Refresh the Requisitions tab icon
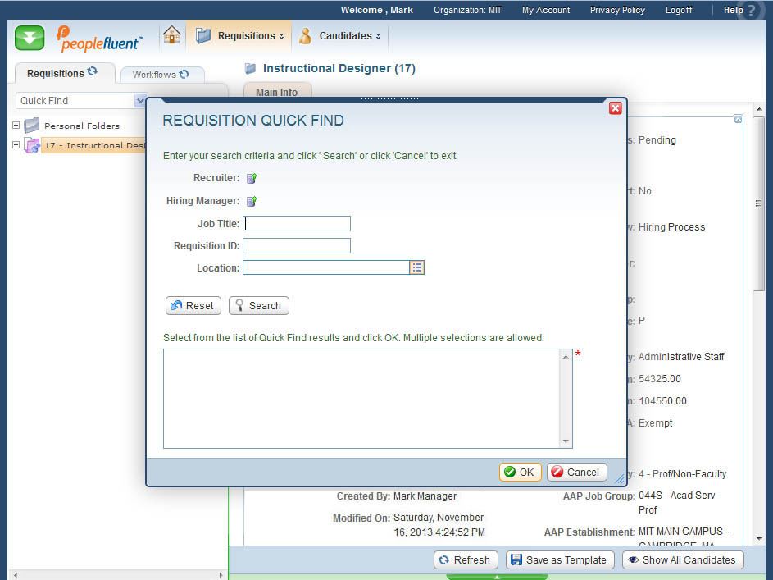The image size is (773, 580). click(x=93, y=72)
